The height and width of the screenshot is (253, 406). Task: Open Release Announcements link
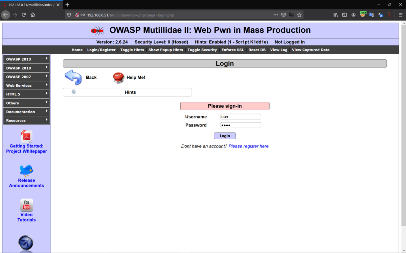tap(26, 183)
